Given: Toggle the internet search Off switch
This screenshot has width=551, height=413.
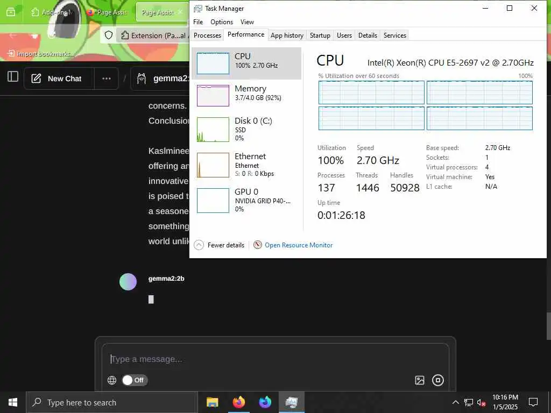Looking at the screenshot, I should [135, 380].
